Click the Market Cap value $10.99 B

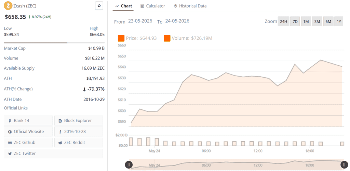96,48
